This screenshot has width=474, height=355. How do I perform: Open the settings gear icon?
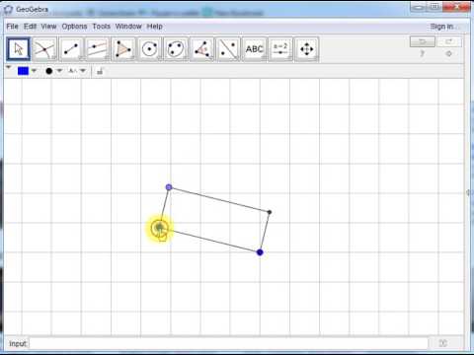click(448, 53)
